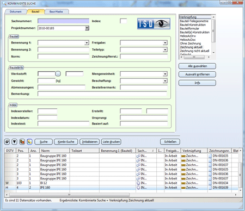Switch to the Dokument tab
The height and width of the screenshot is (211, 245).
16,11
